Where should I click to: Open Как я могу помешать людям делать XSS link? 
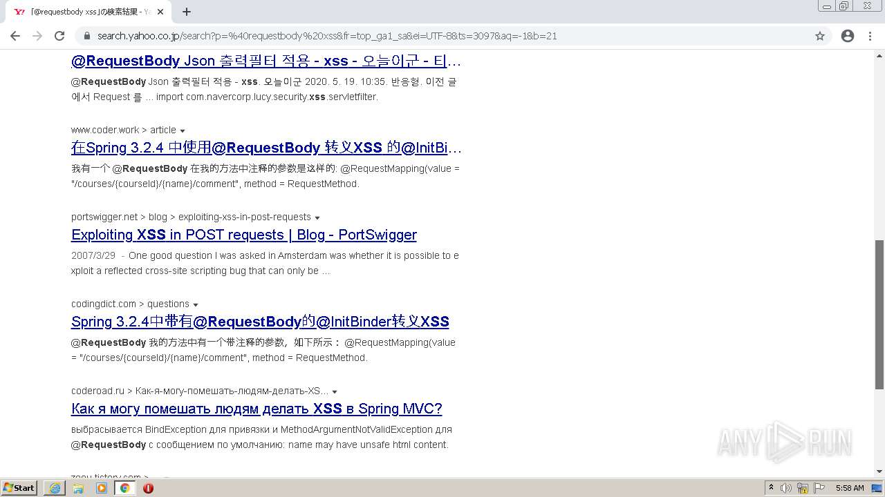[257, 409]
